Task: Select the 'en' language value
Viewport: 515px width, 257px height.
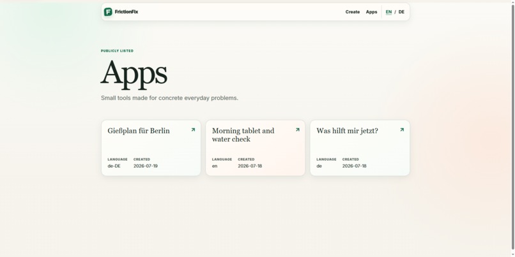Action: click(215, 166)
